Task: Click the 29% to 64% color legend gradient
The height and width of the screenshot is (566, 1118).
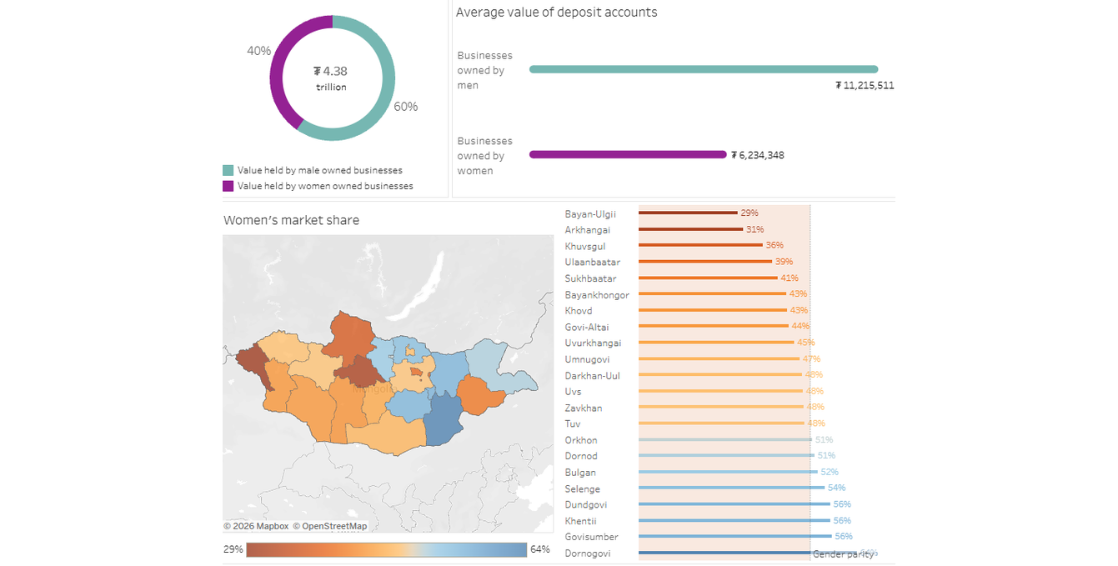Action: pos(387,549)
